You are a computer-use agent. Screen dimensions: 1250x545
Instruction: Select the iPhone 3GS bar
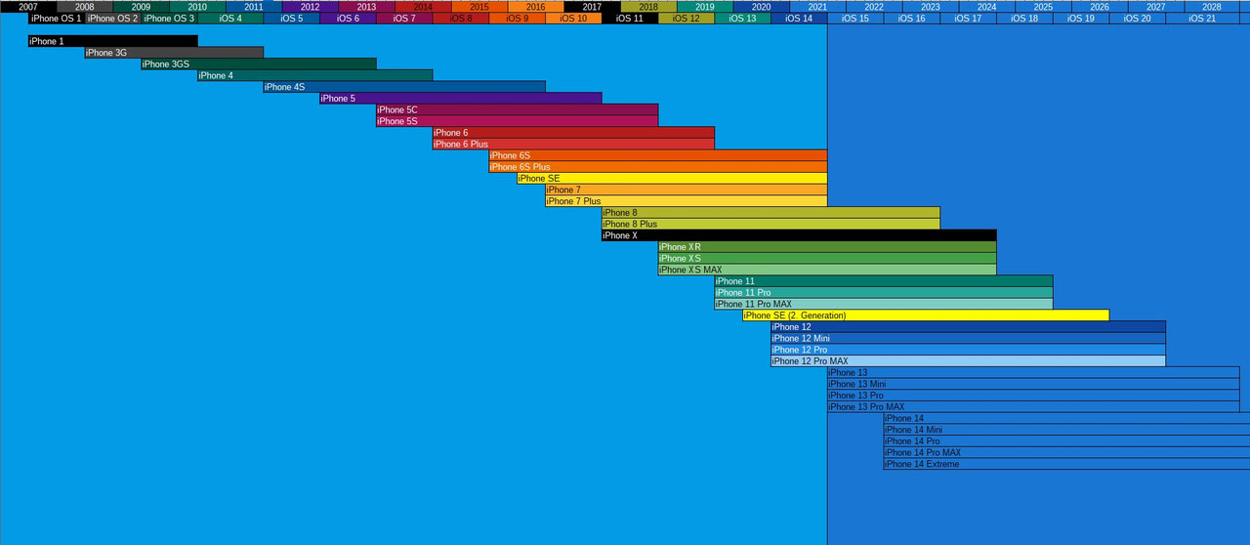pyautogui.click(x=259, y=63)
